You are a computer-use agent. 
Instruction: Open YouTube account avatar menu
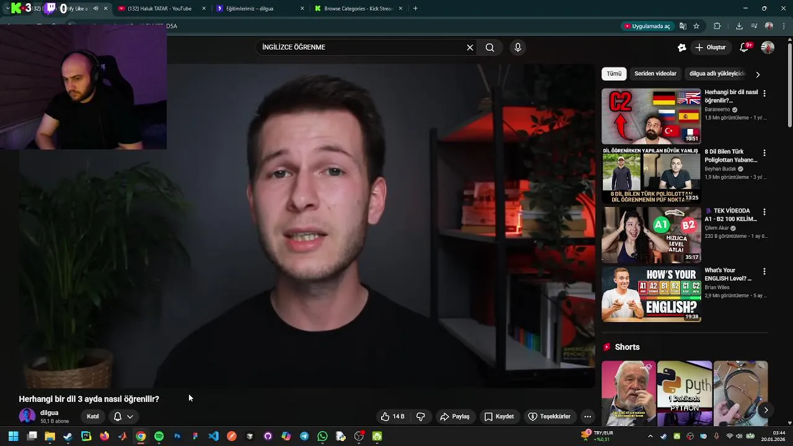pyautogui.click(x=768, y=48)
